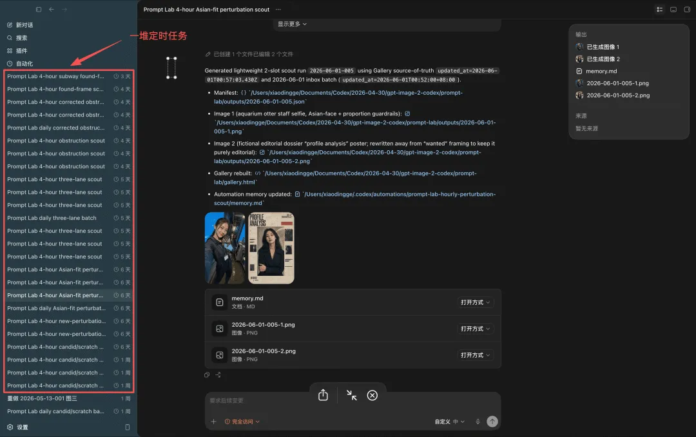
Task: Open 重做 2026-05-13-001 图三 conversation
Action: pyautogui.click(x=69, y=398)
